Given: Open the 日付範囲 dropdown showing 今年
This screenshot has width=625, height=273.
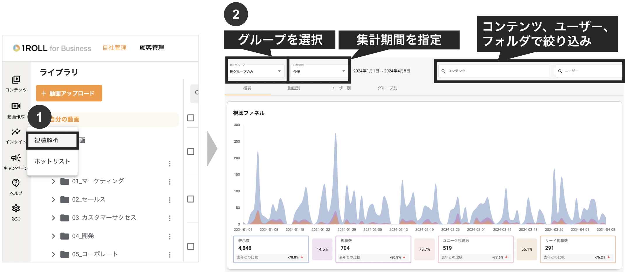Looking at the screenshot, I should click(319, 71).
